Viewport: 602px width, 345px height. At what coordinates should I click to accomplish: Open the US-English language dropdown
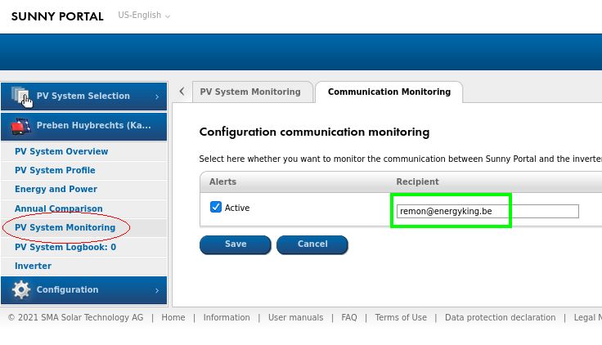coord(144,16)
